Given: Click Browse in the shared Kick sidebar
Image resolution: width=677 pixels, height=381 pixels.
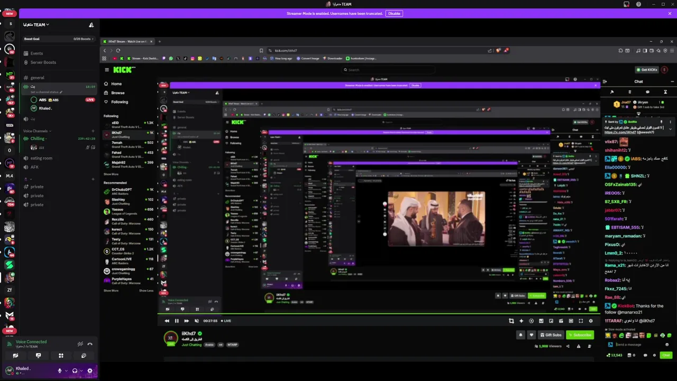Looking at the screenshot, I should point(115,93).
